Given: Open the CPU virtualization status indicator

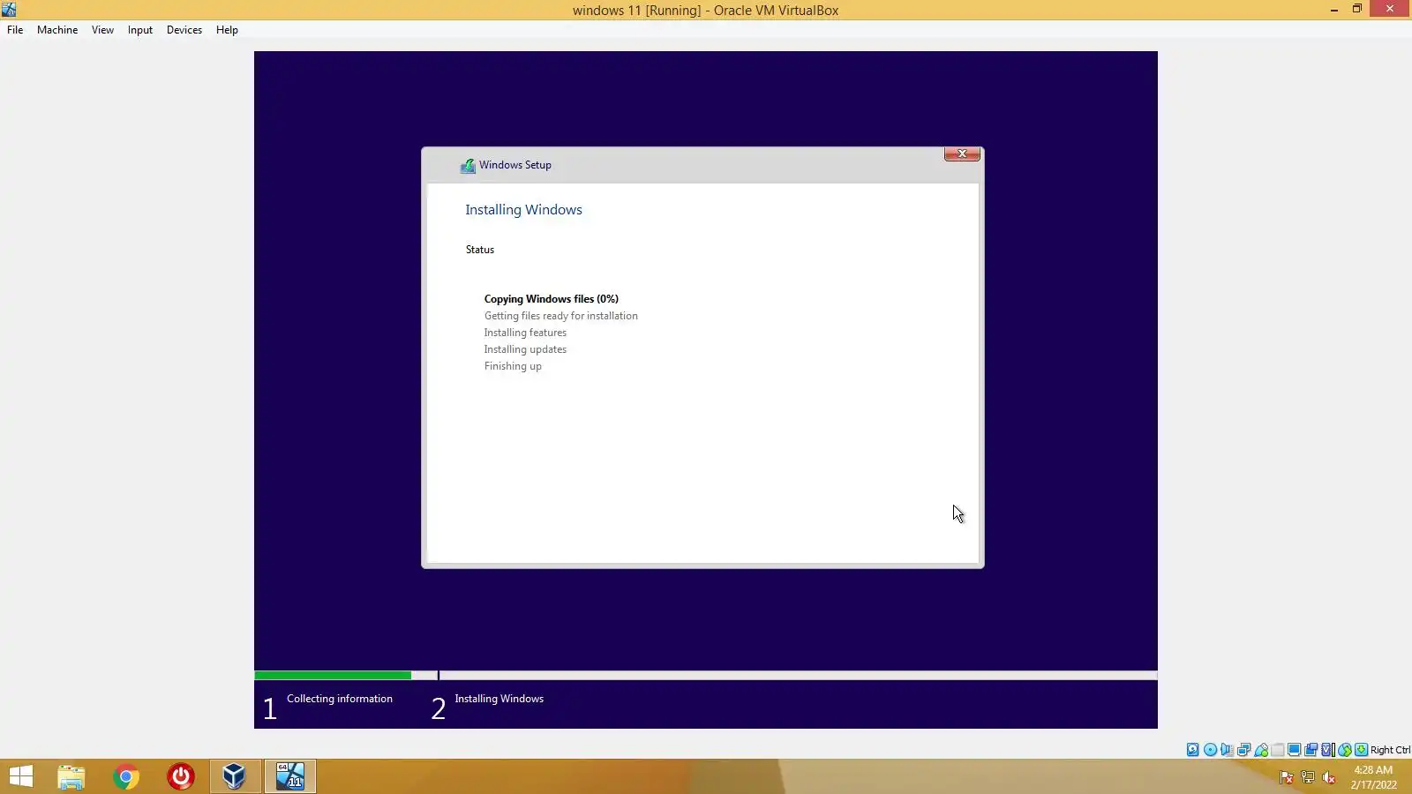Looking at the screenshot, I should click(x=1328, y=750).
